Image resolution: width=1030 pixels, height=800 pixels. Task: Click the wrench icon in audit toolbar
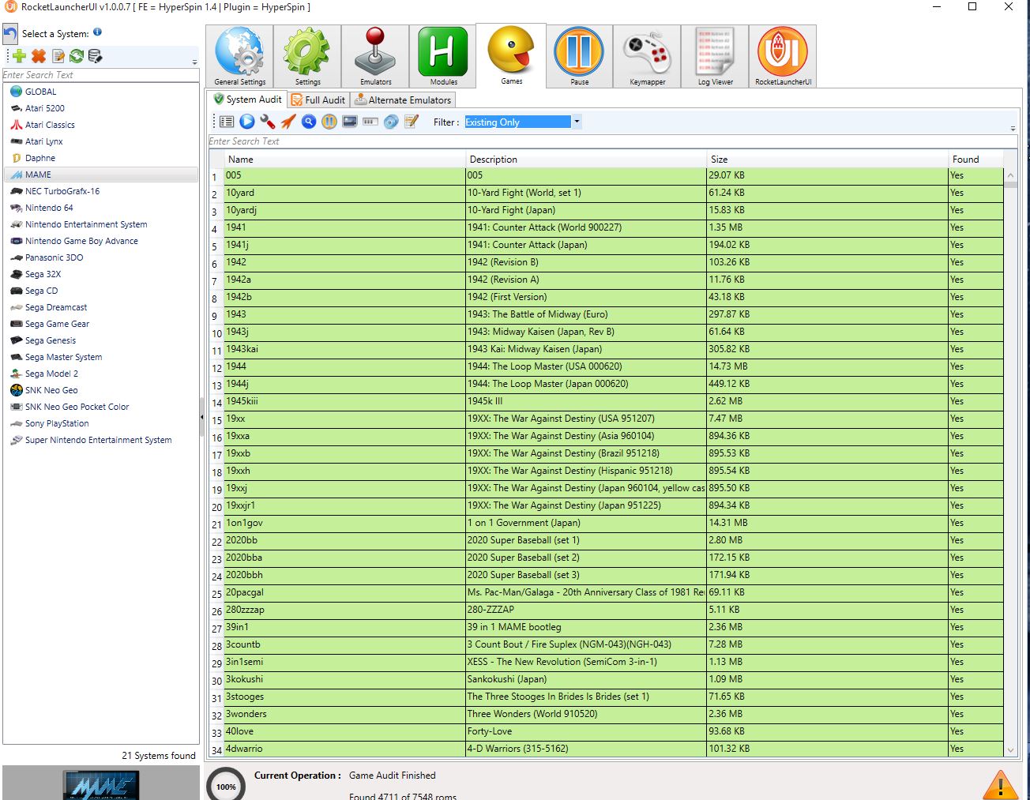(x=268, y=122)
